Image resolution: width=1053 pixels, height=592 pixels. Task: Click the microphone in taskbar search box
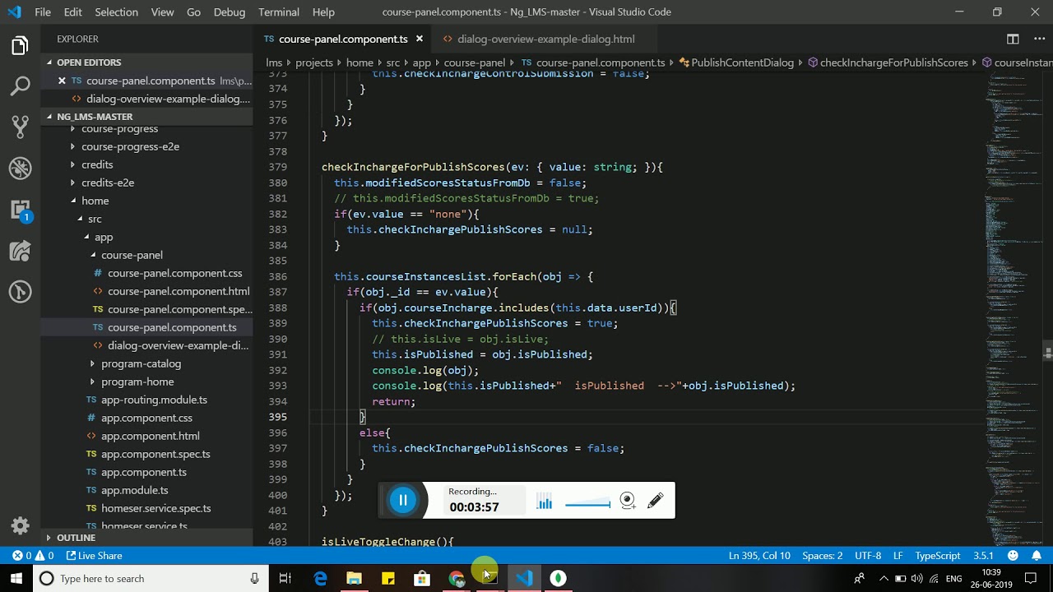tap(255, 579)
